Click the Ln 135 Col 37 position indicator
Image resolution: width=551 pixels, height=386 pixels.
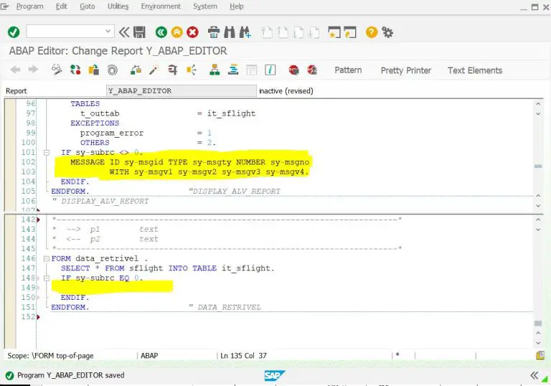pos(243,356)
